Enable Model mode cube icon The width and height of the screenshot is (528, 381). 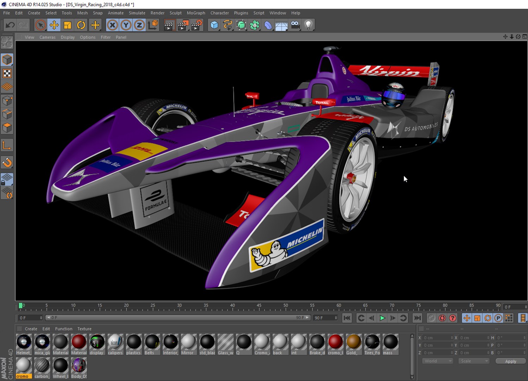coord(7,60)
